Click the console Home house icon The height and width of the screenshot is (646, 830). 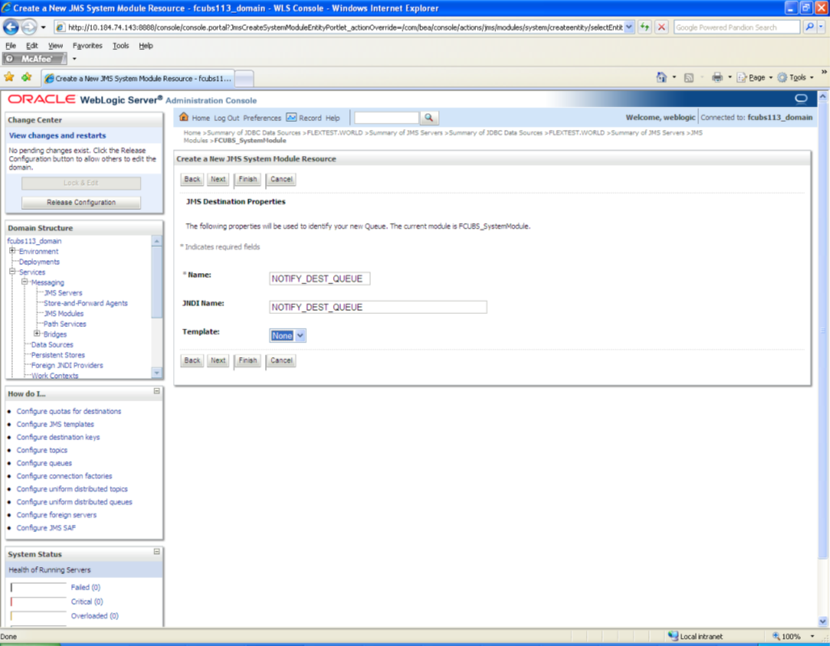click(x=183, y=117)
